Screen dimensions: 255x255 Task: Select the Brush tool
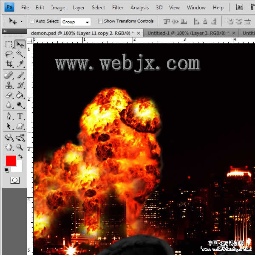(20, 76)
